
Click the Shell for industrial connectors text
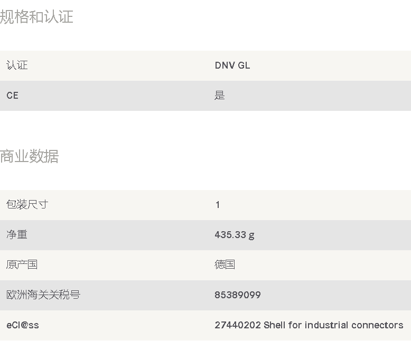pyautogui.click(x=333, y=325)
